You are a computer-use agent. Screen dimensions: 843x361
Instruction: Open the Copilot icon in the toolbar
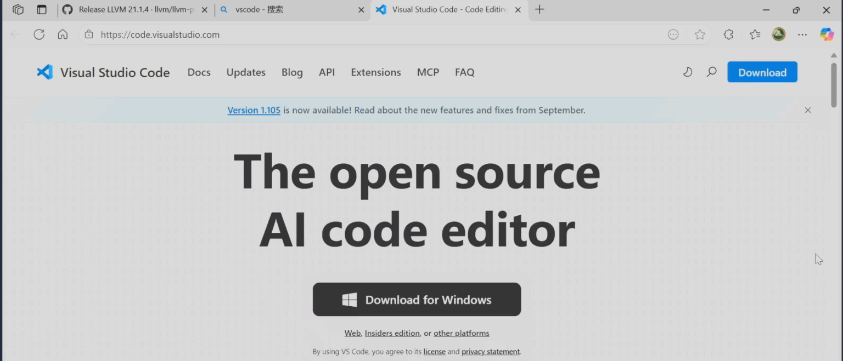[827, 35]
